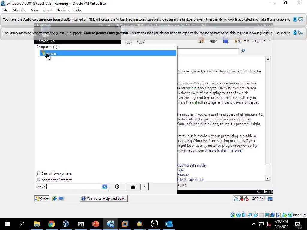Open Google Chrome on host taskbar

coord(51,224)
